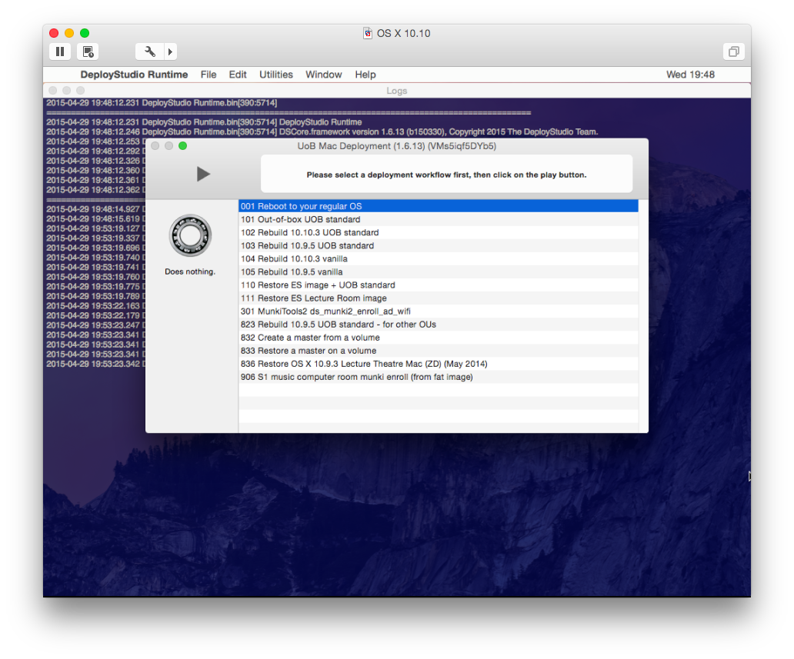794x659 pixels.
Task: Pause the virtual machine
Action: (60, 52)
